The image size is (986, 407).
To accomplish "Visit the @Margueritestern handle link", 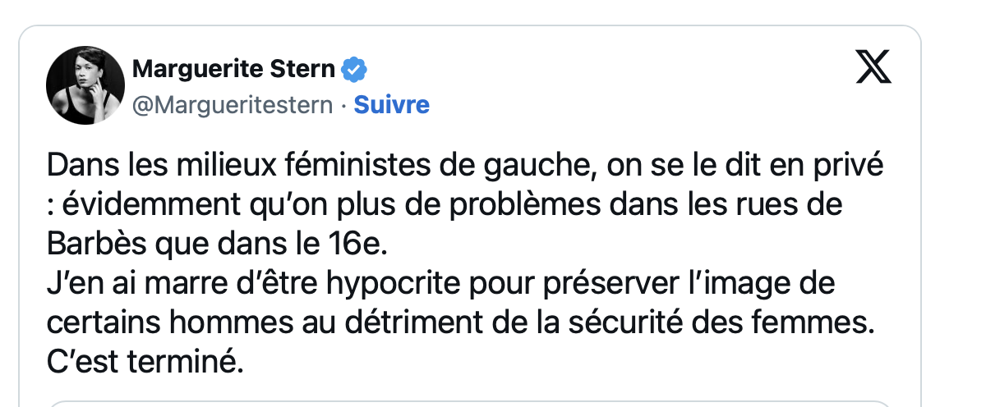I will 233,106.
